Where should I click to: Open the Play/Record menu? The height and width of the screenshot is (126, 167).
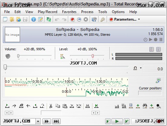[x=48, y=12]
